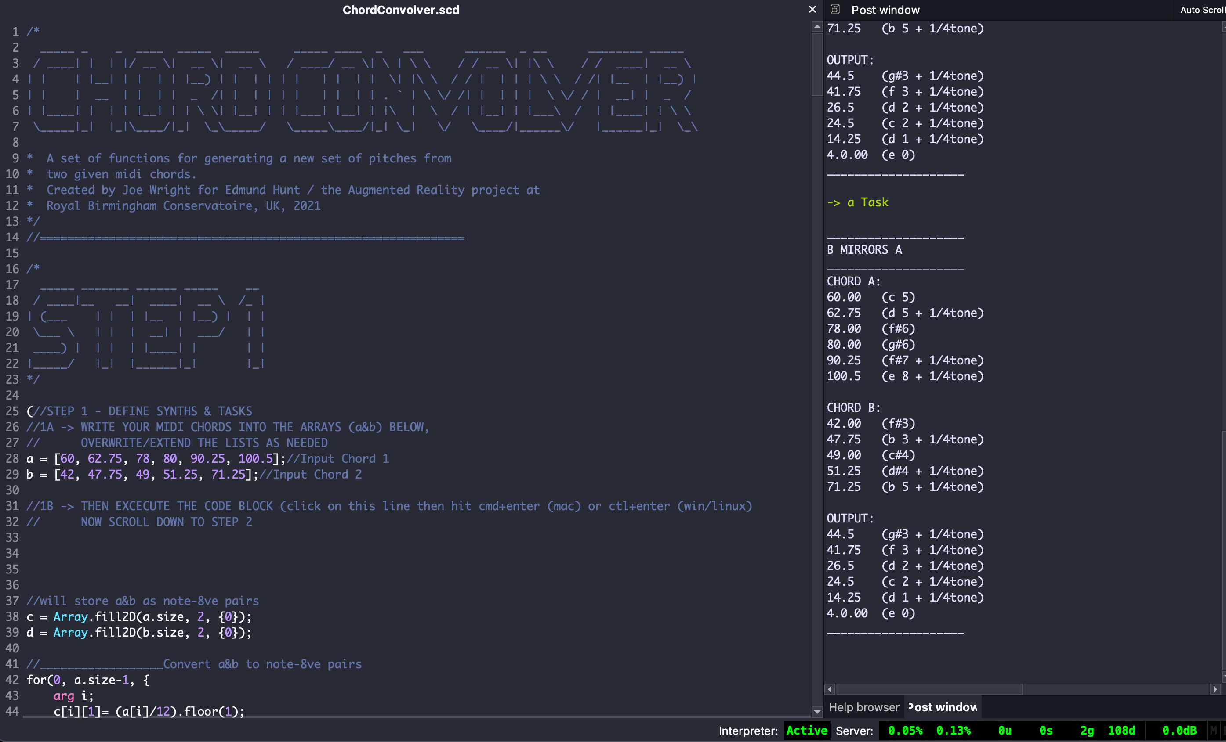Click the Post window horizontal scrollbar thumb
Screen dimensions: 1226x742
coord(929,689)
